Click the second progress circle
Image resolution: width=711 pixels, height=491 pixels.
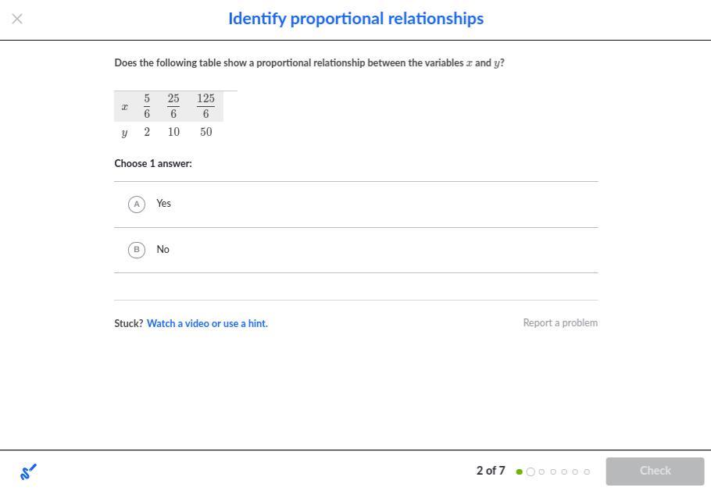pos(531,471)
